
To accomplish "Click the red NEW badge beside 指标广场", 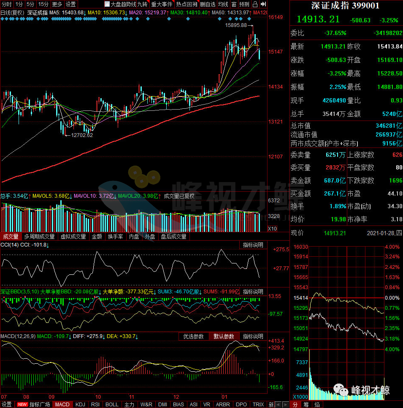I will (x=22, y=405).
